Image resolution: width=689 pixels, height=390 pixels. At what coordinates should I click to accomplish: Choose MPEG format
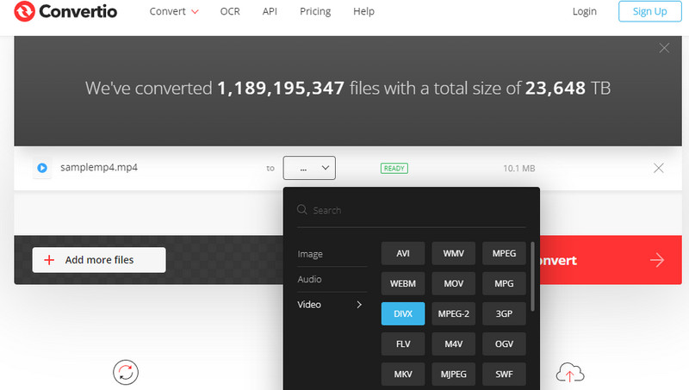[504, 253]
